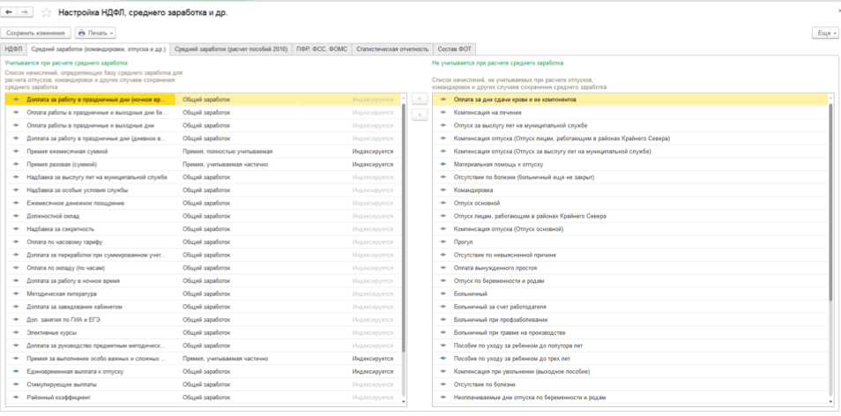Click Индексируется in Премия разовая row
This screenshot has width=841, height=416.
click(372, 165)
